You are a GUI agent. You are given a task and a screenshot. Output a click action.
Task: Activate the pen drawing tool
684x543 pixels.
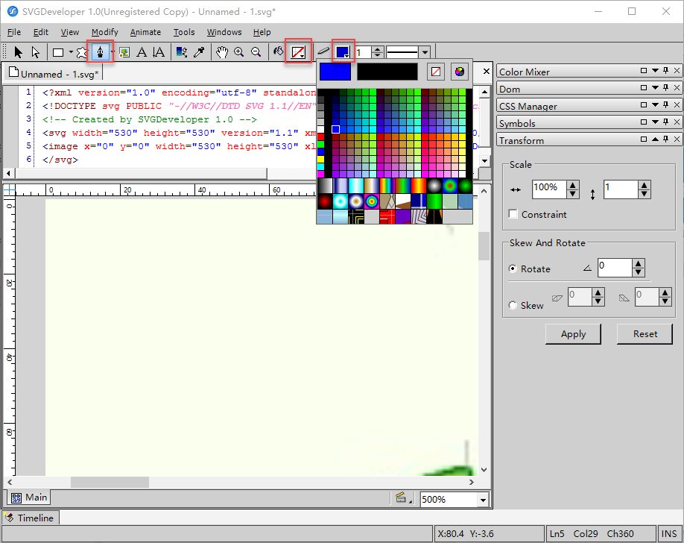[100, 52]
